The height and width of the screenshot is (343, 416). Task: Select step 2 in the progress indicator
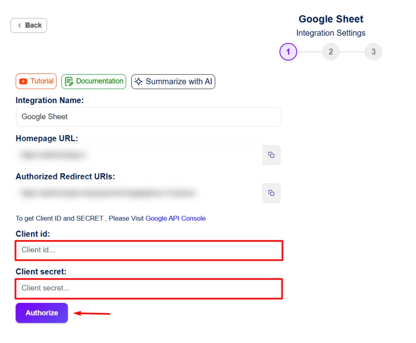click(x=331, y=52)
